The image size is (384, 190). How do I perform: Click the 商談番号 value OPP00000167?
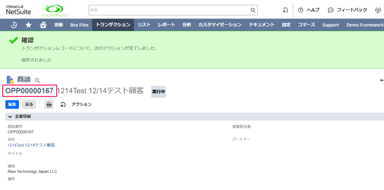(x=21, y=132)
